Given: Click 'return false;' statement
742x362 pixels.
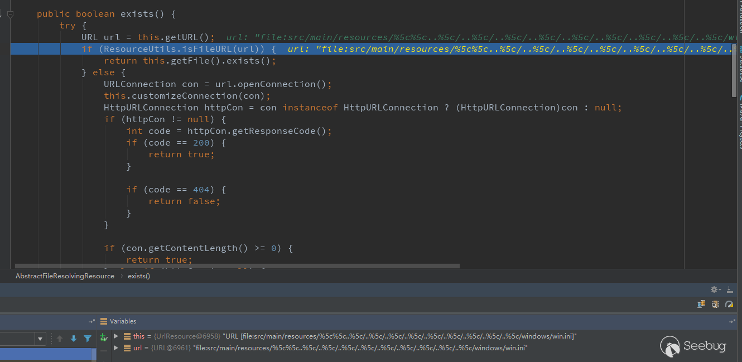Looking at the screenshot, I should pos(184,201).
